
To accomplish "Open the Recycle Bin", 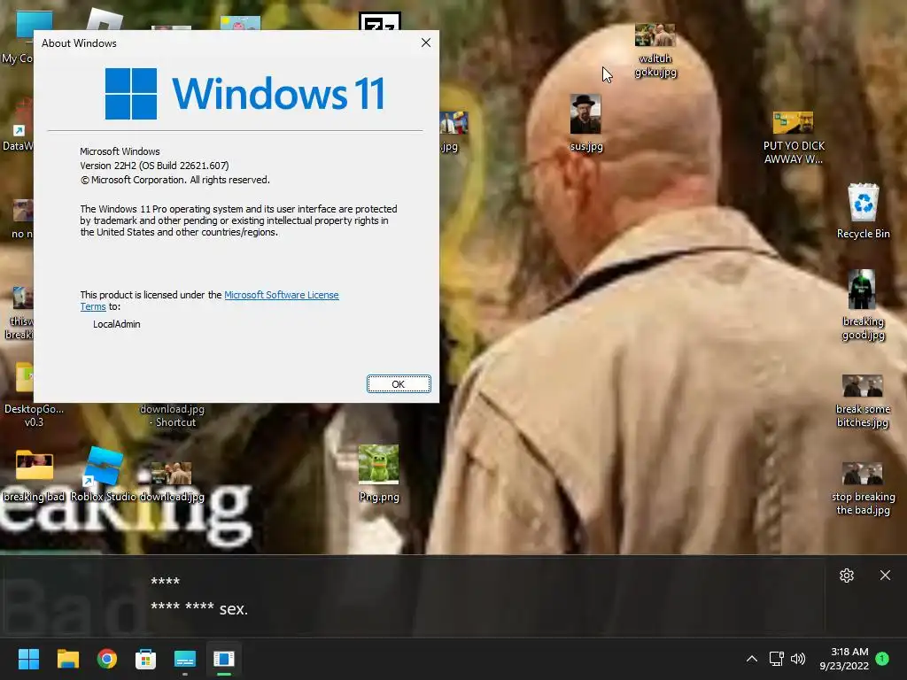I will (x=863, y=211).
